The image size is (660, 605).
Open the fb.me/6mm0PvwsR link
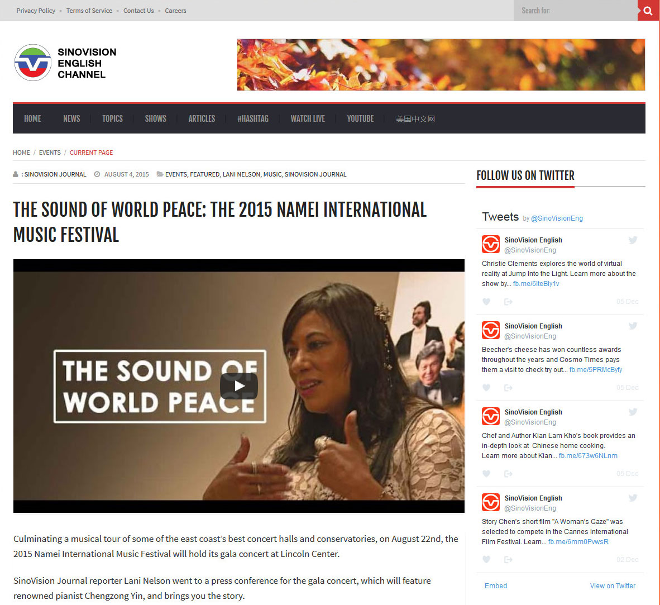pos(578,542)
